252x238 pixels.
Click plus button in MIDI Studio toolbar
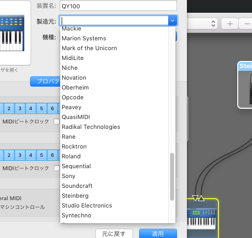coord(230,24)
